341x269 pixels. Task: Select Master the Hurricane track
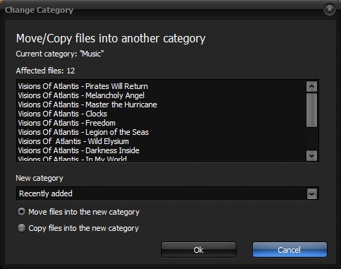[88, 104]
